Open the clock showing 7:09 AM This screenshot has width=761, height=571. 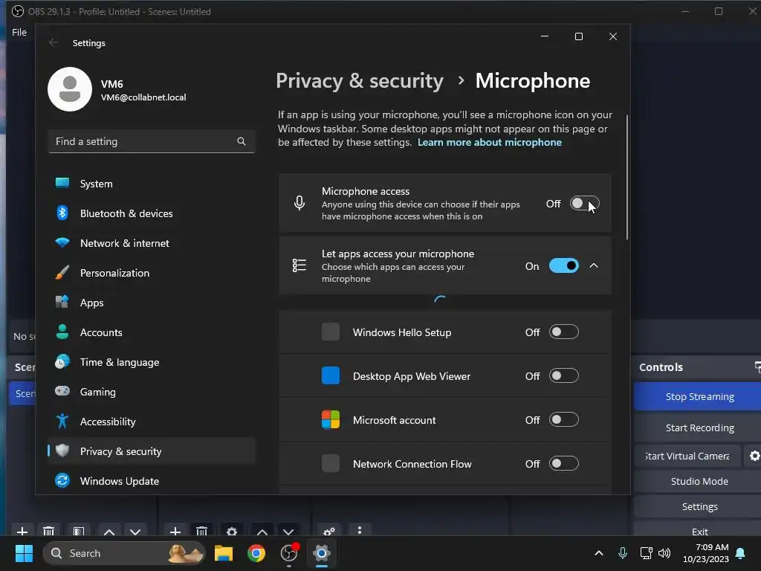point(706,553)
